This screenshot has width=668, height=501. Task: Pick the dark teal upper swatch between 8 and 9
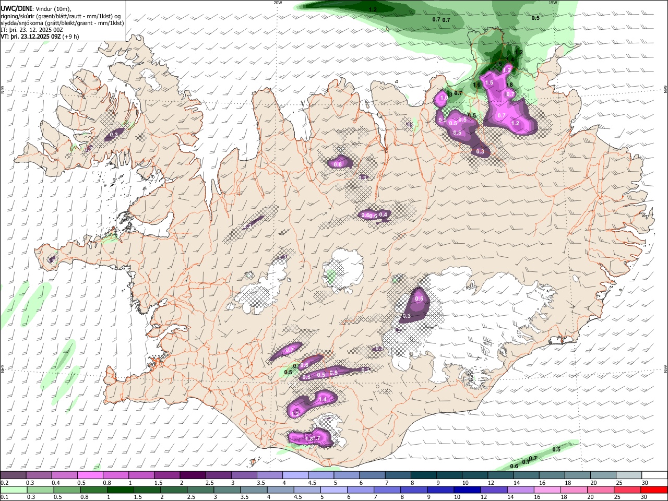(x=423, y=475)
